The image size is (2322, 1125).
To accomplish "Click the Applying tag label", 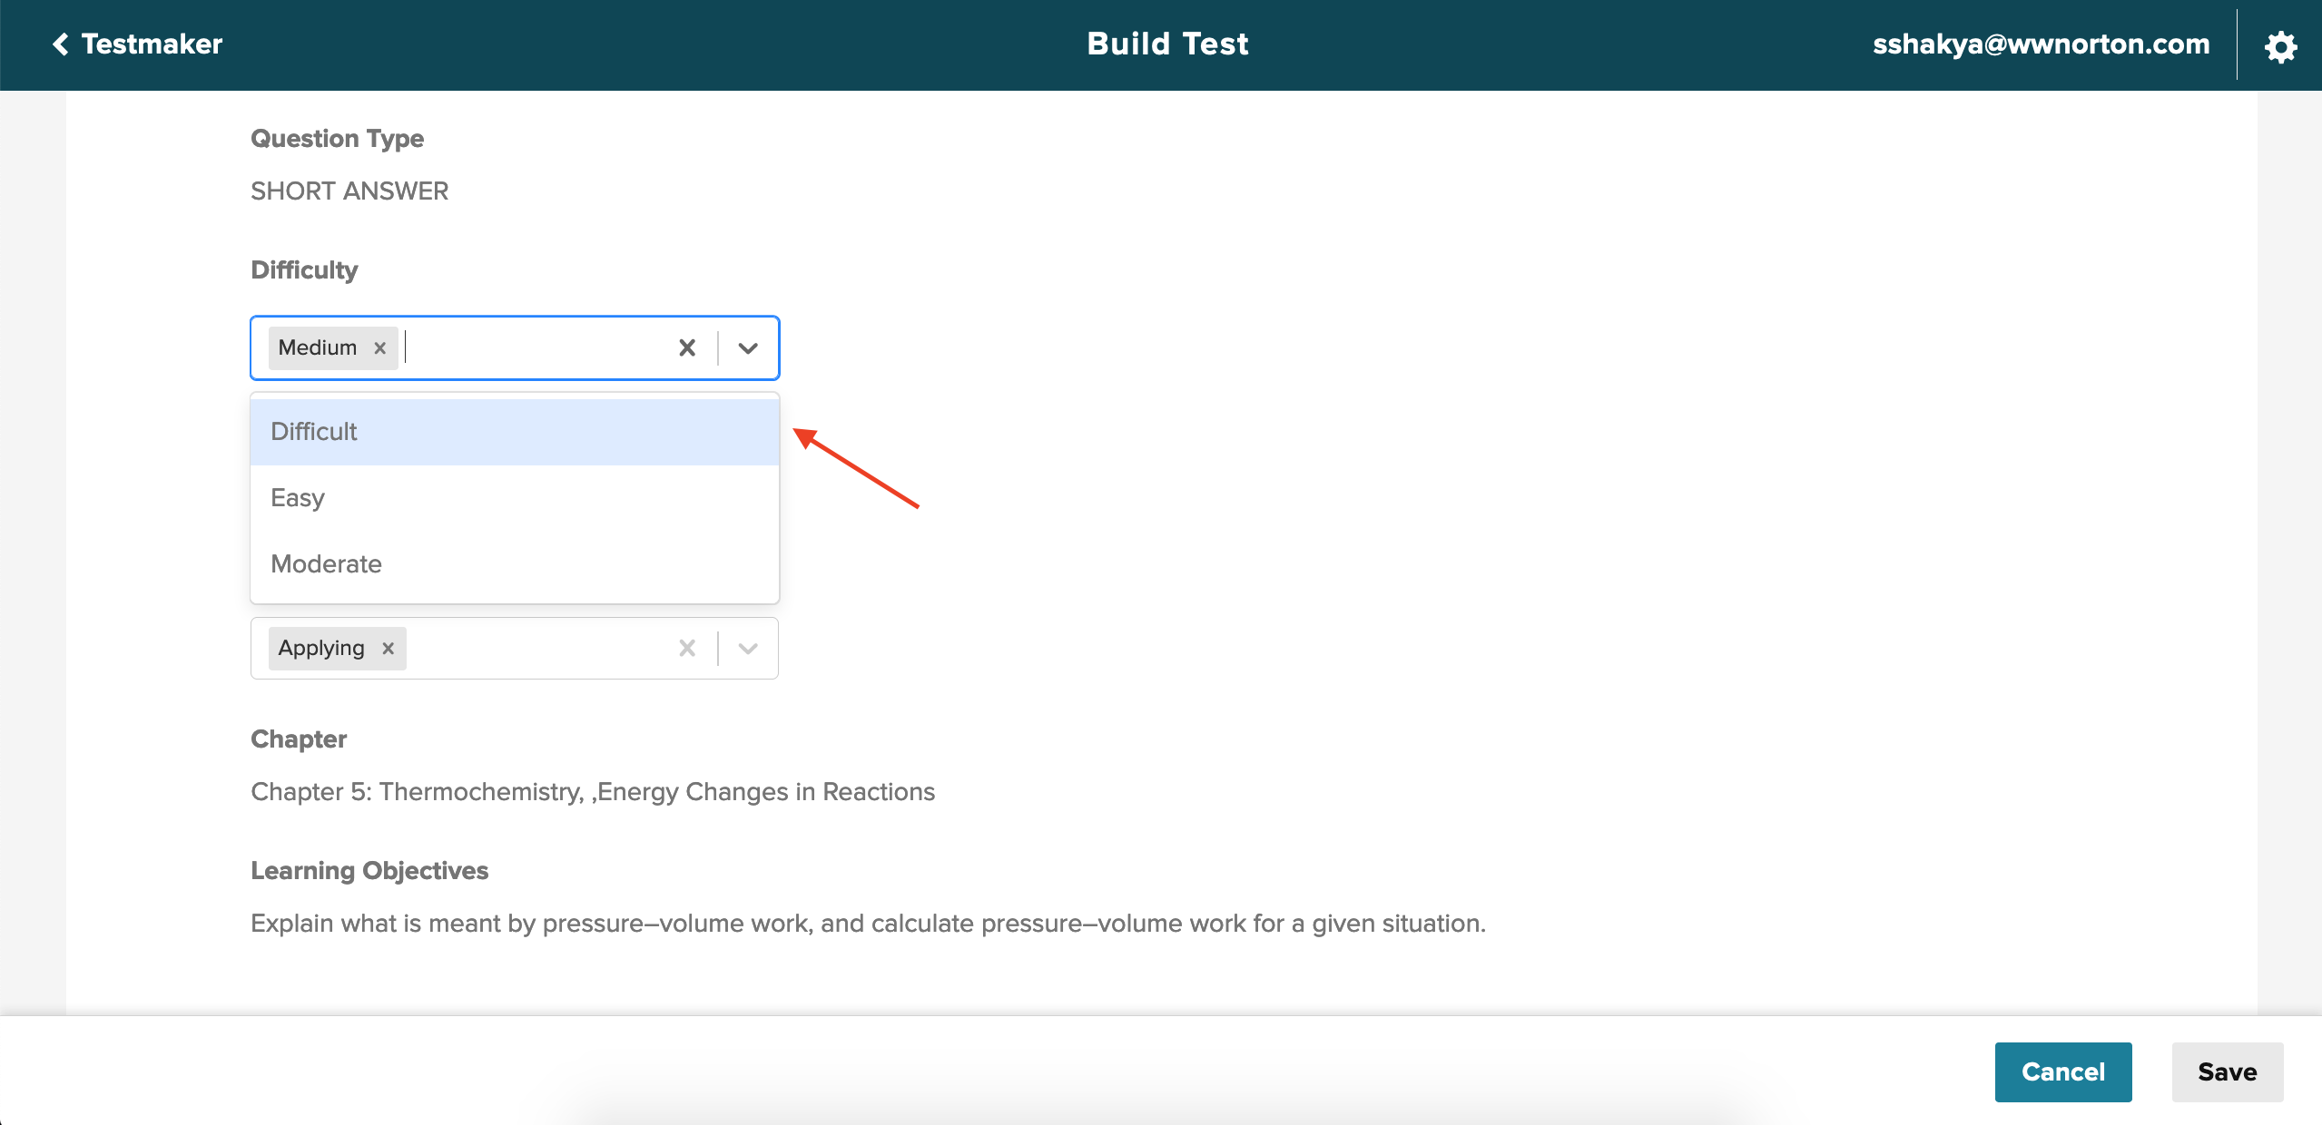I will click(x=321, y=649).
